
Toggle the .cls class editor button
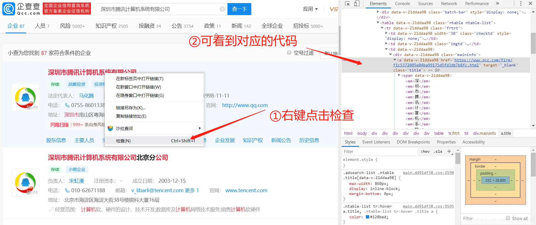(x=438, y=151)
